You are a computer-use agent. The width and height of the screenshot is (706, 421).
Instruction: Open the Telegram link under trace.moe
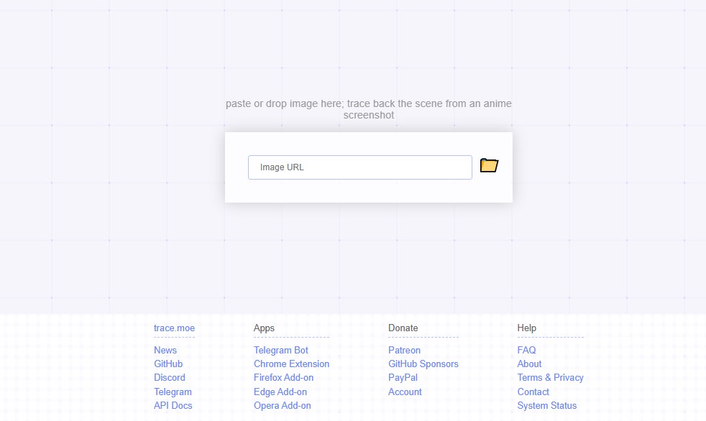173,392
